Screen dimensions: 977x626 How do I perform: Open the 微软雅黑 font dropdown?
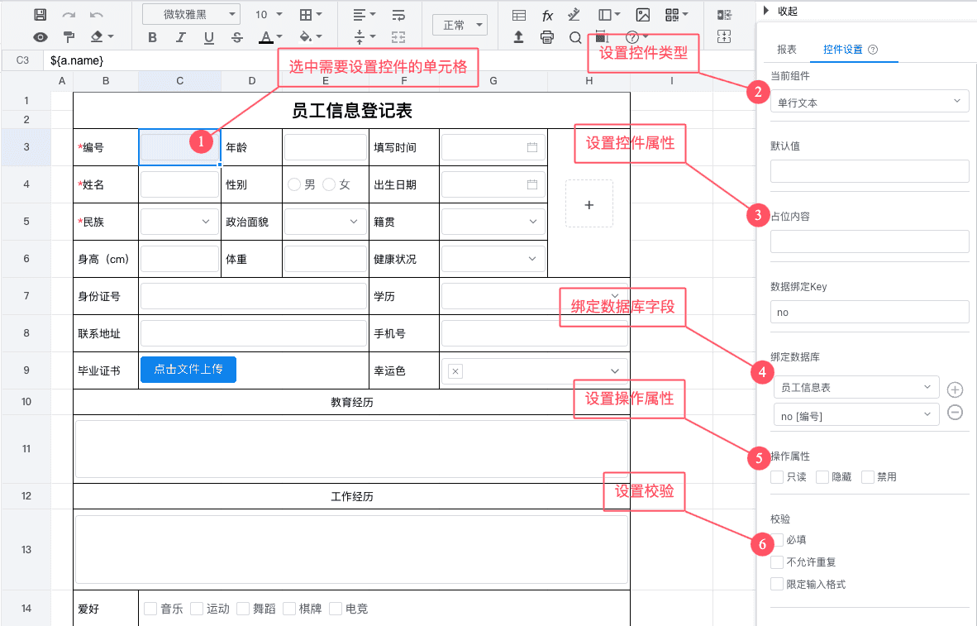click(191, 14)
